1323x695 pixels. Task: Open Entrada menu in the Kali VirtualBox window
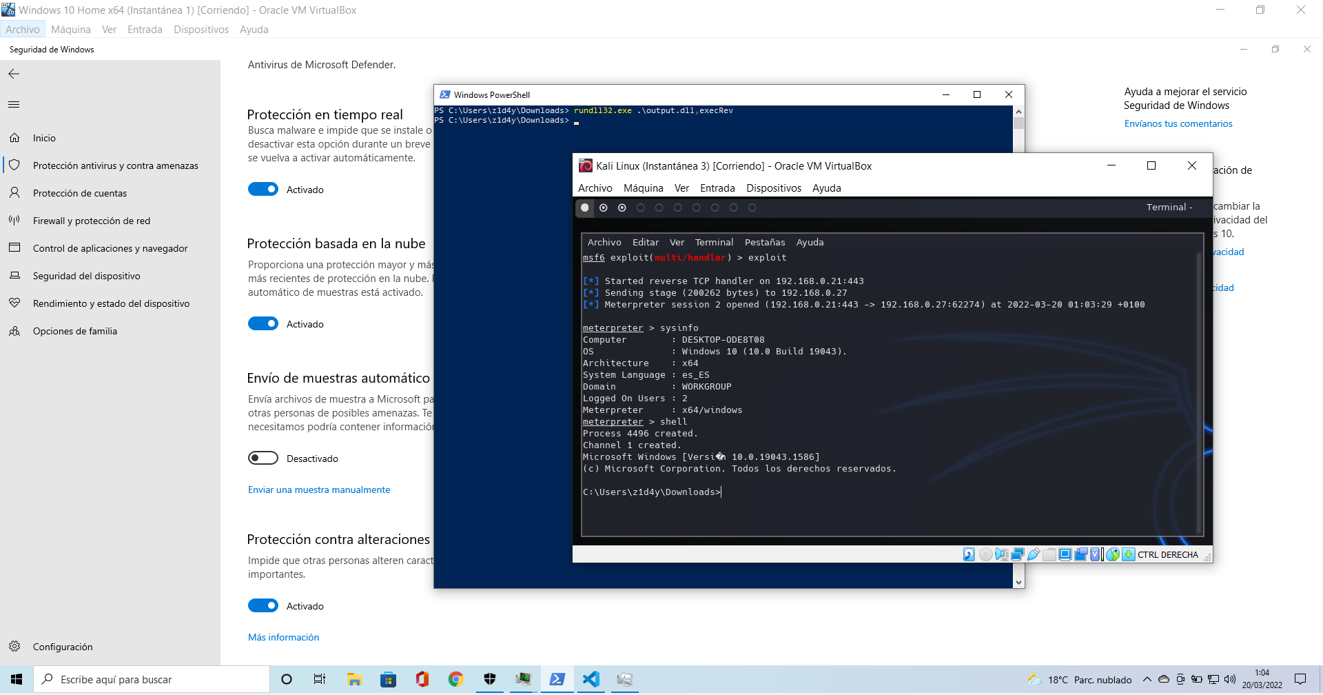click(x=717, y=188)
